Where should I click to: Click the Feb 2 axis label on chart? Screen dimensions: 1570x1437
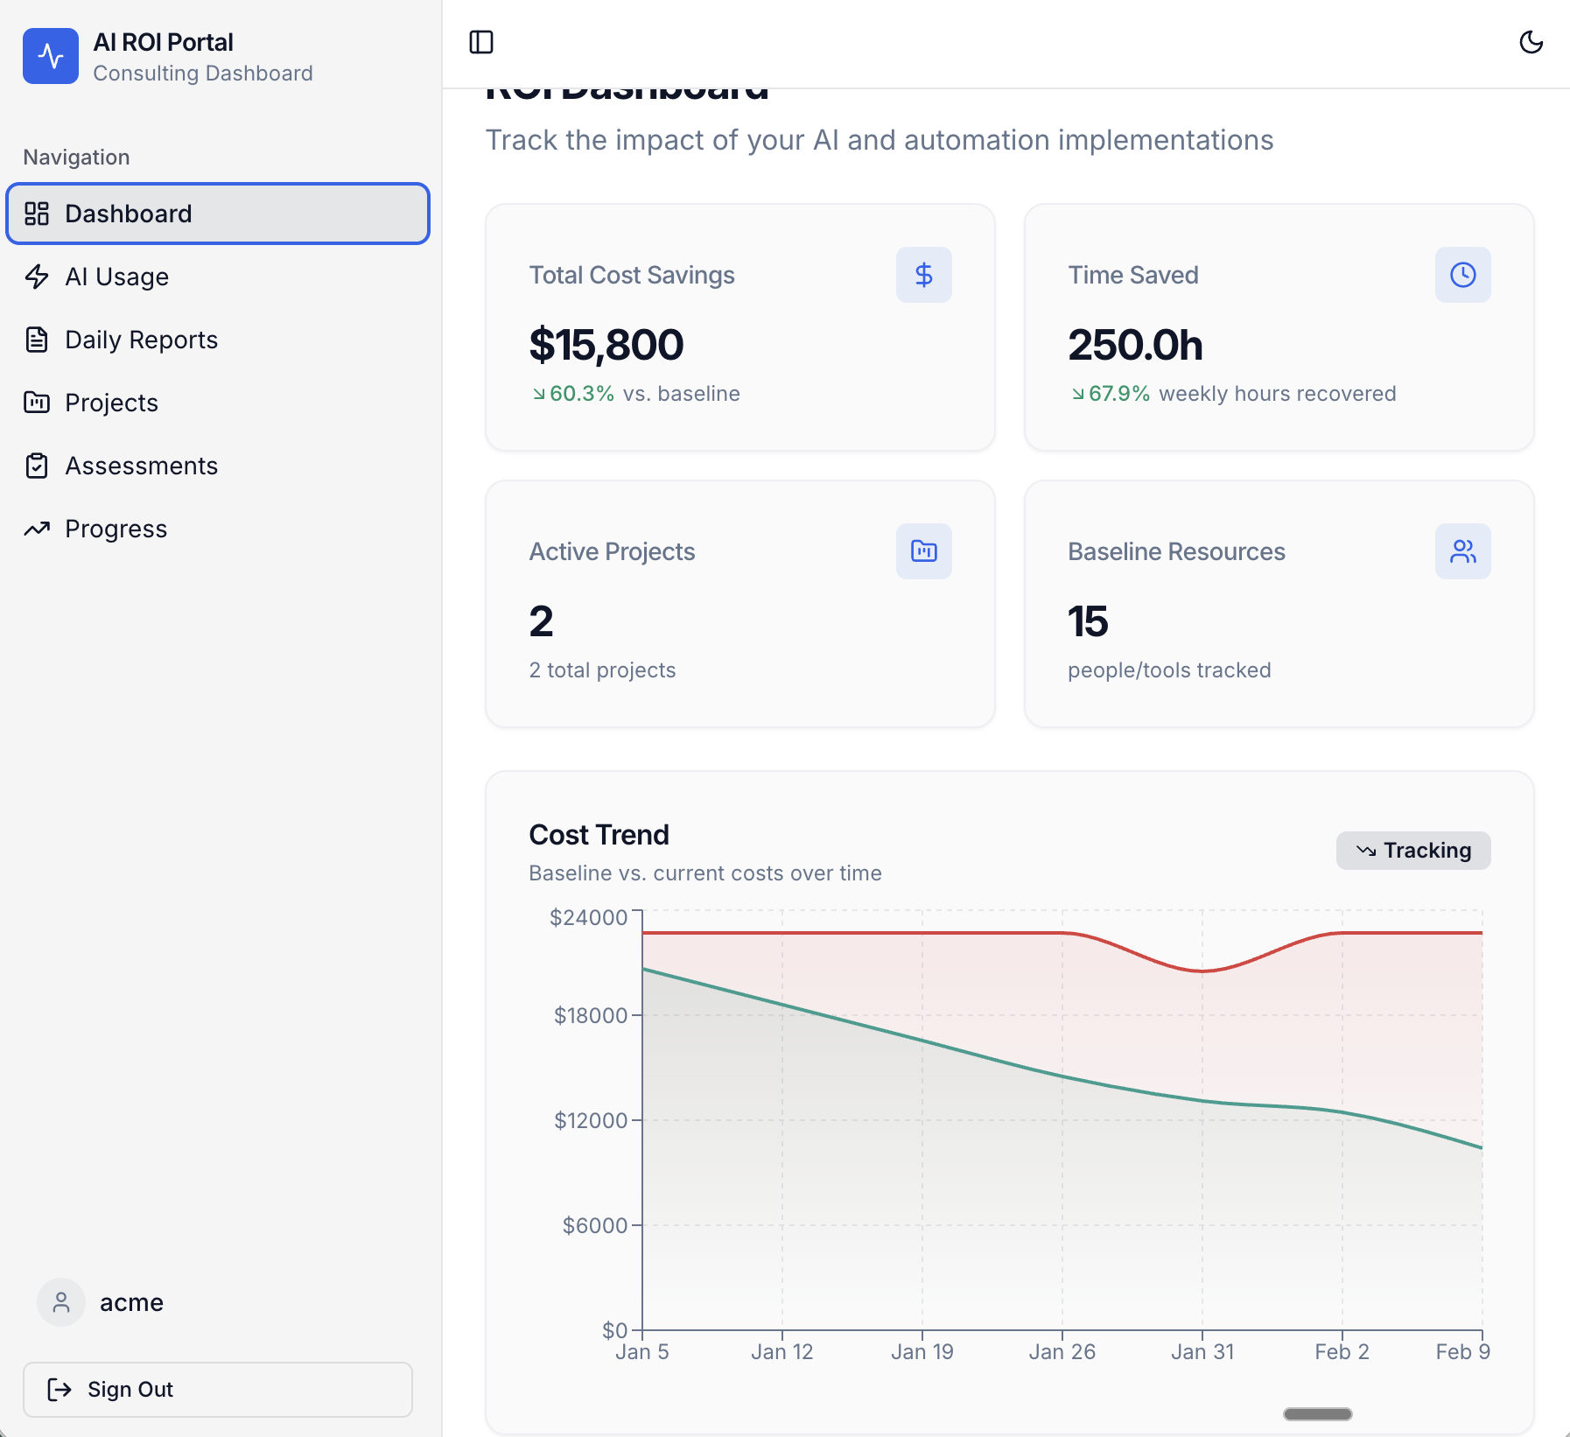(1342, 1352)
